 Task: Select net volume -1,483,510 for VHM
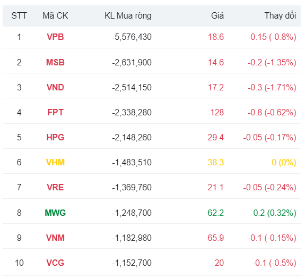(132, 162)
